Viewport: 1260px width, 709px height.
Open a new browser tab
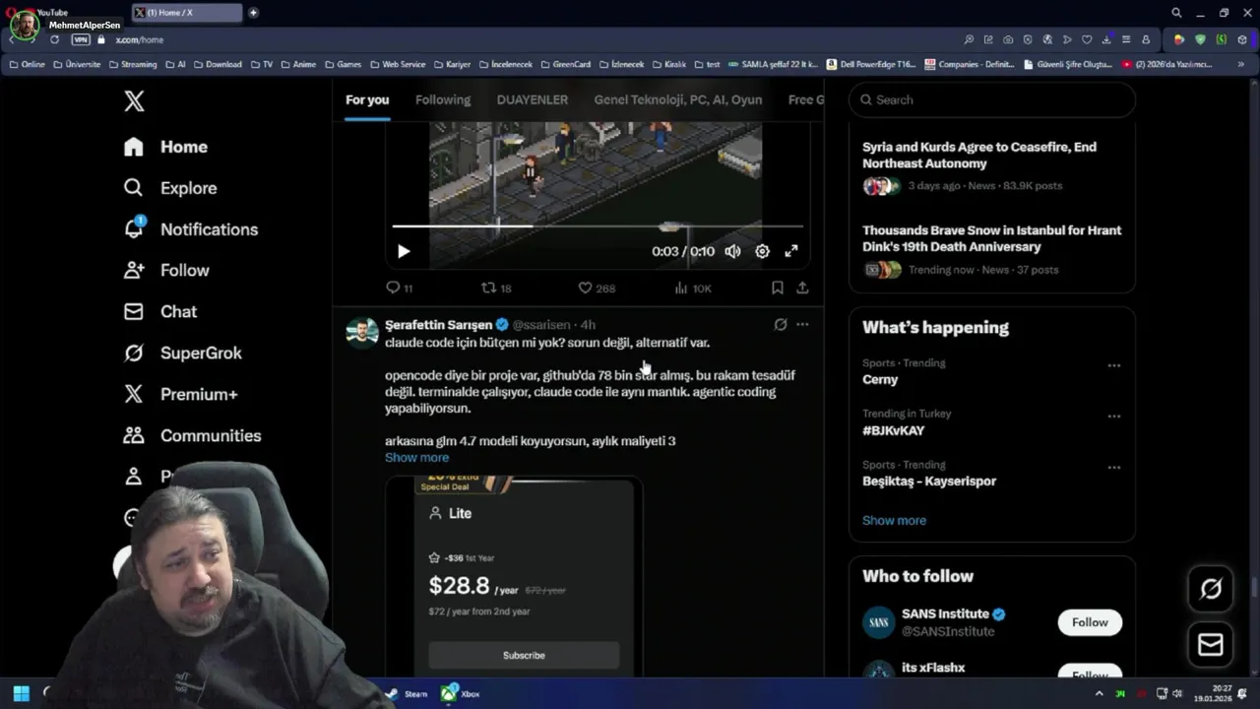click(x=253, y=13)
